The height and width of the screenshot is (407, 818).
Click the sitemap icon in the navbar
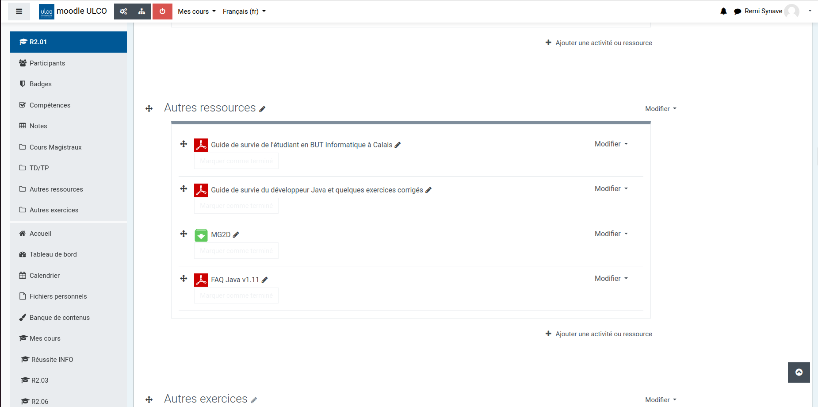141,12
